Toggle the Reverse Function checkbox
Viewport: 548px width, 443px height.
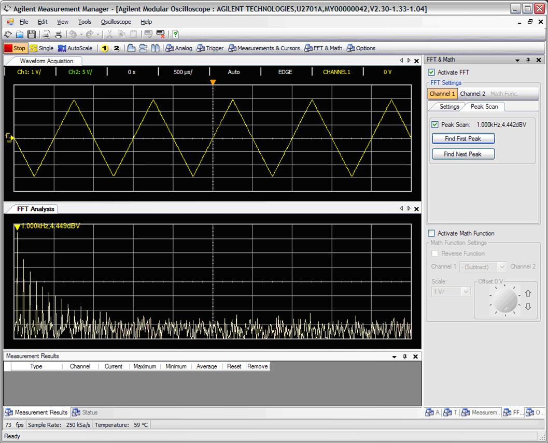pyautogui.click(x=435, y=253)
